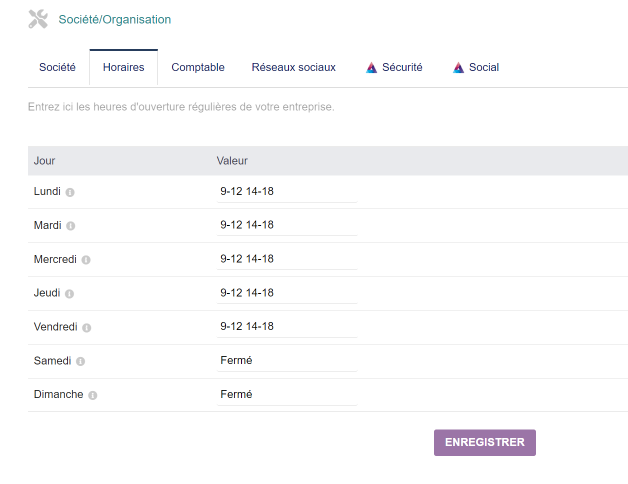Click the warning triangle on the Sécurité tab

[371, 67]
